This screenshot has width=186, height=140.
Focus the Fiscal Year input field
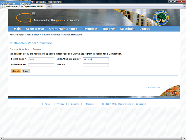tap(41, 59)
